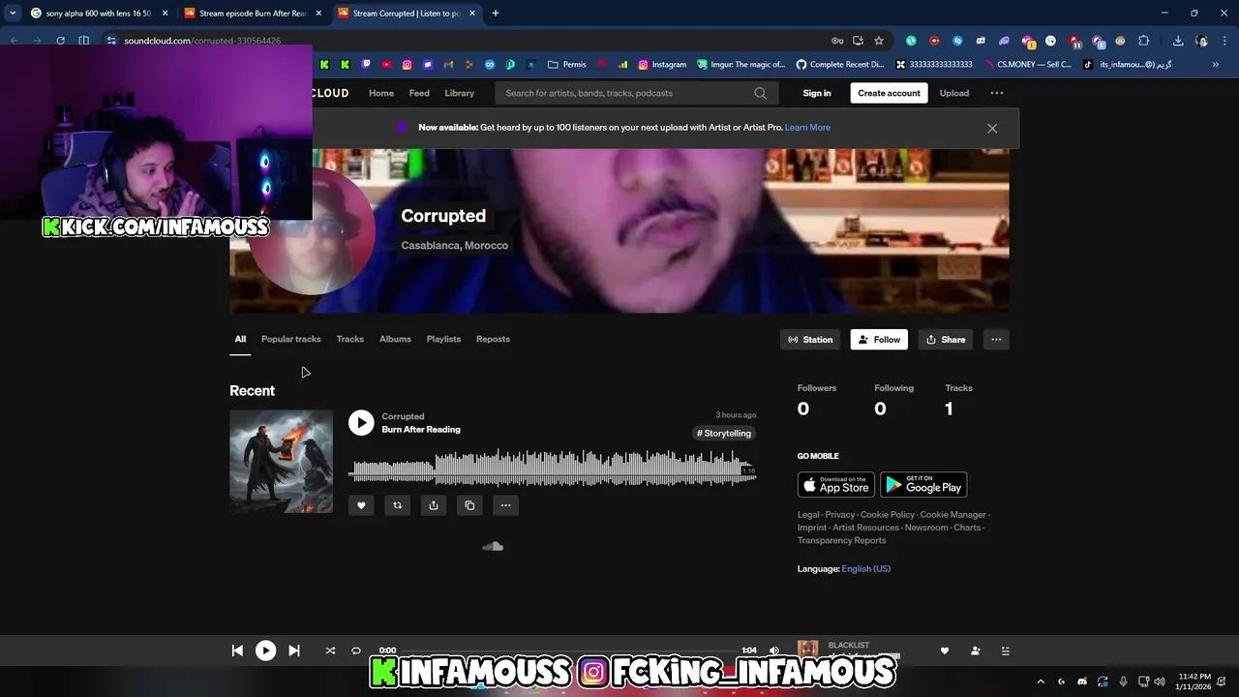Click Sign in
The width and height of the screenshot is (1239, 697).
point(817,93)
